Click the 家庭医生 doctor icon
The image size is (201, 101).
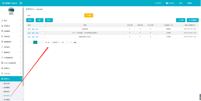2,26
